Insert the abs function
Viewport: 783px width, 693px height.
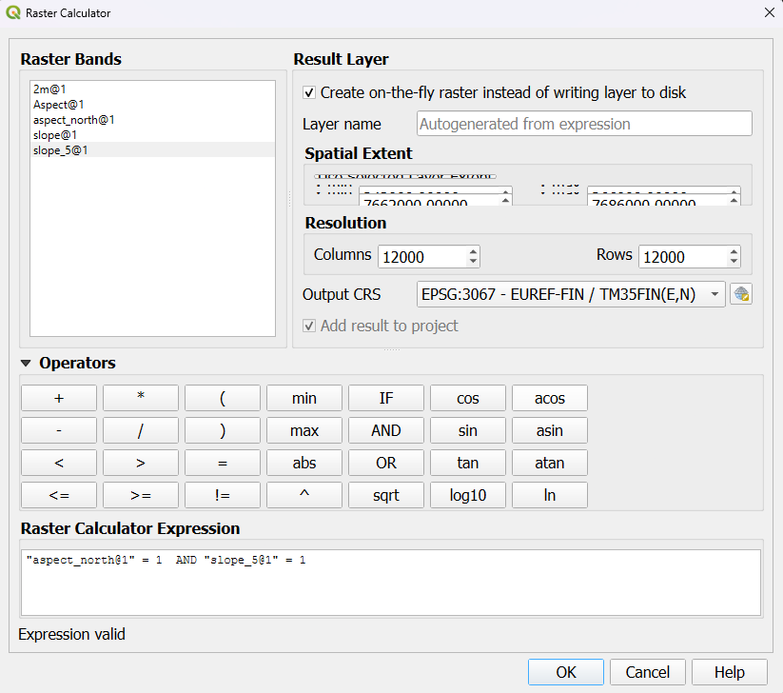[x=304, y=463]
